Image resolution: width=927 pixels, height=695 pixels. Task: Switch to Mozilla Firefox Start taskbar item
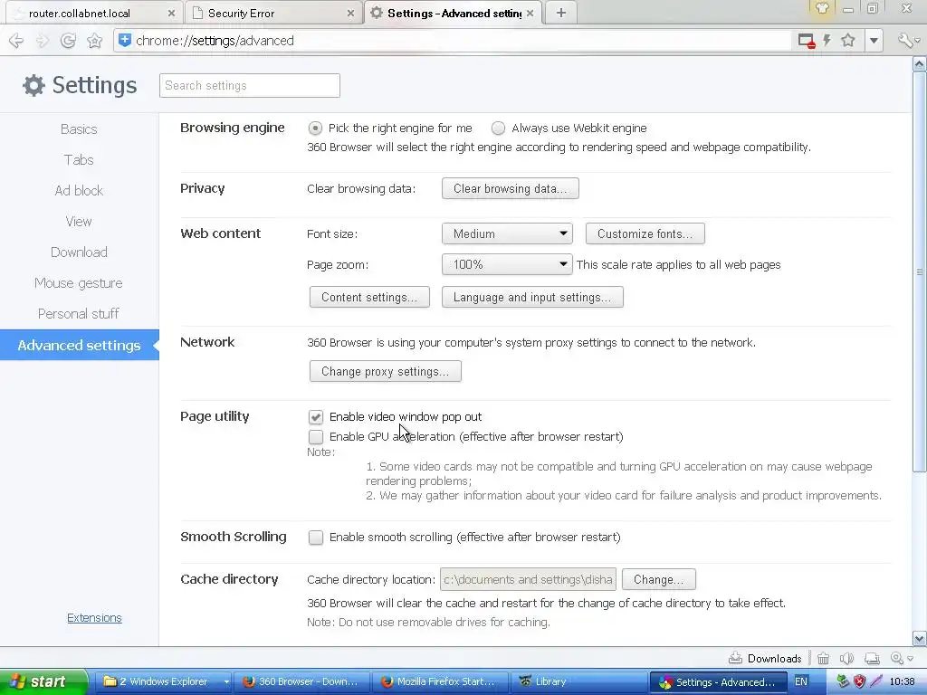pyautogui.click(x=441, y=681)
